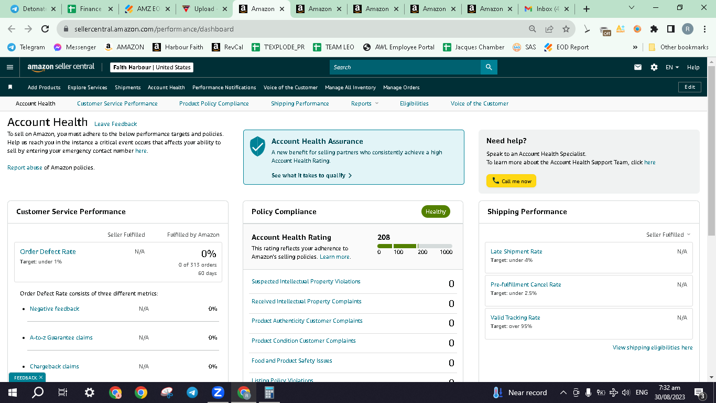The width and height of the screenshot is (716, 403).
Task: Open the Windows notification center icon
Action: (x=700, y=393)
